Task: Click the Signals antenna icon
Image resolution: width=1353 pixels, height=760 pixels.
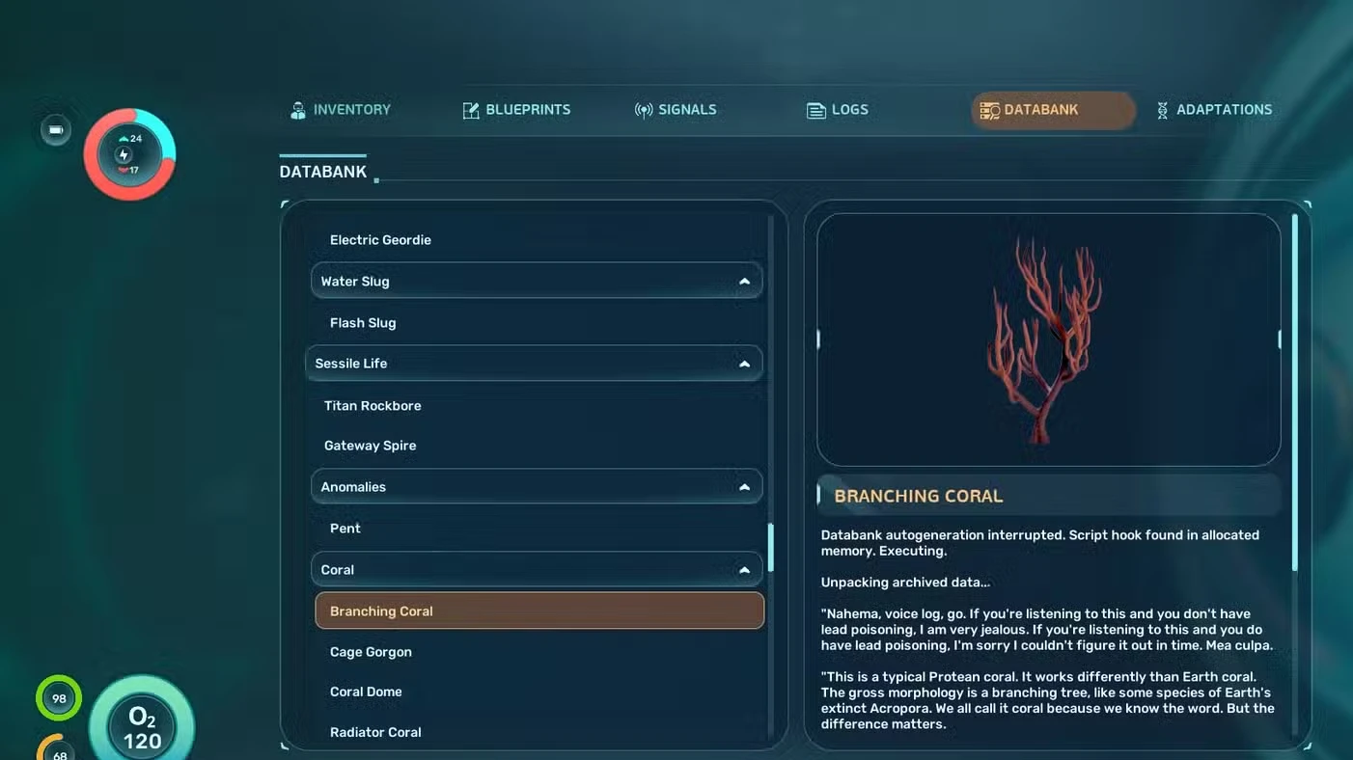Action: (x=644, y=110)
